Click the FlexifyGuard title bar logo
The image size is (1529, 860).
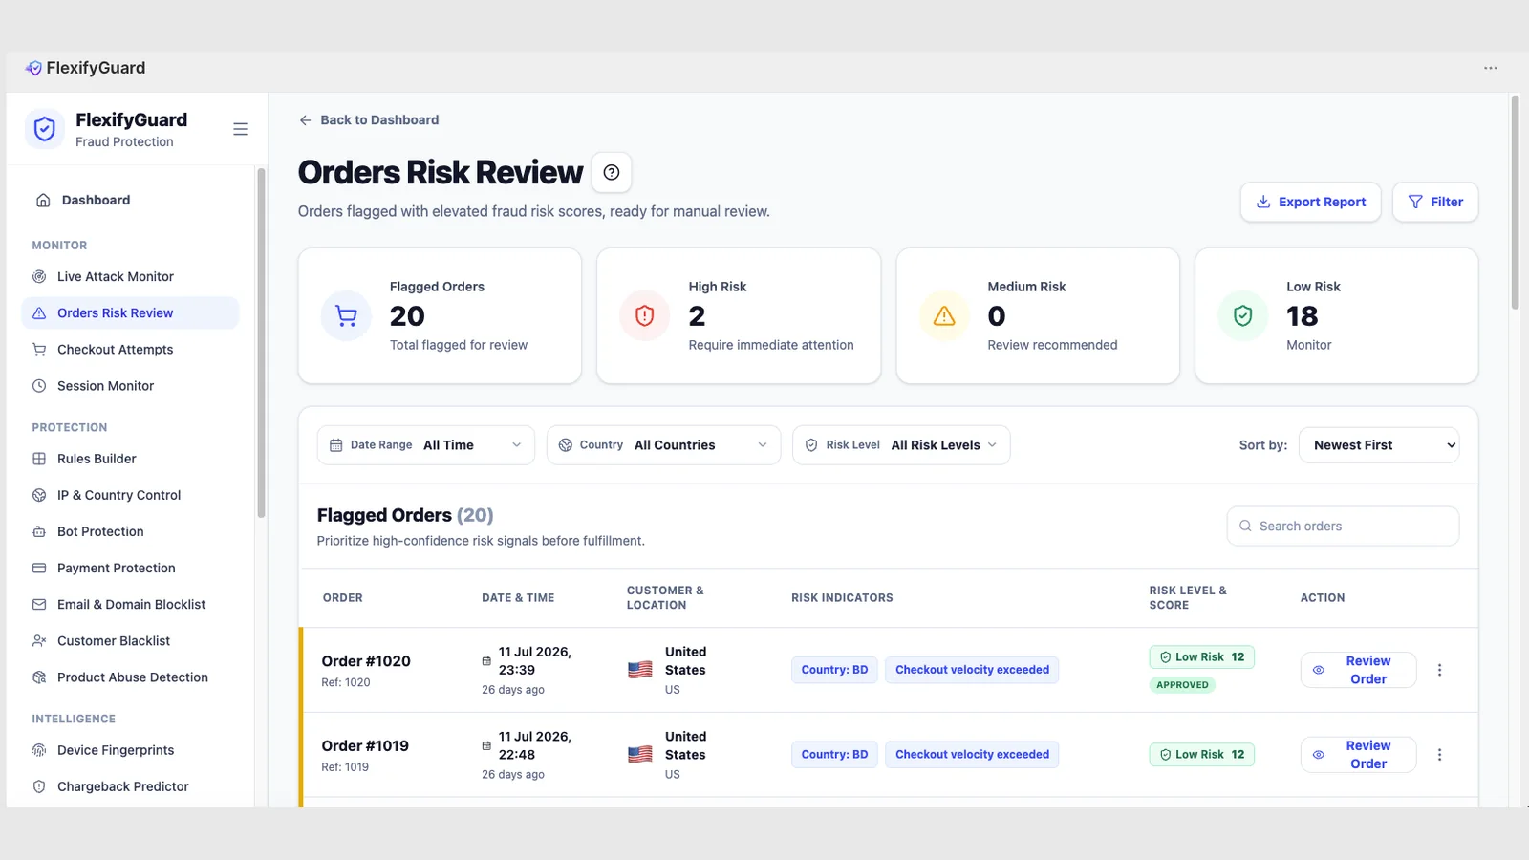point(33,68)
